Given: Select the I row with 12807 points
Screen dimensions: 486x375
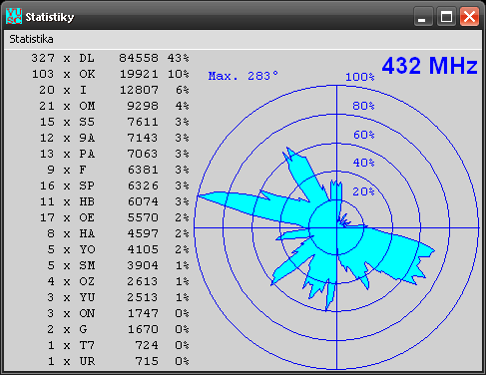Looking at the screenshot, I should (114, 90).
